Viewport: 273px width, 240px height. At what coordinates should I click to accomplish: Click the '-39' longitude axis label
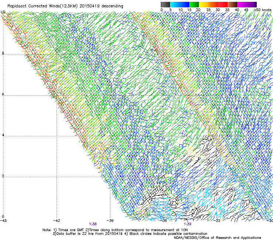point(110,220)
